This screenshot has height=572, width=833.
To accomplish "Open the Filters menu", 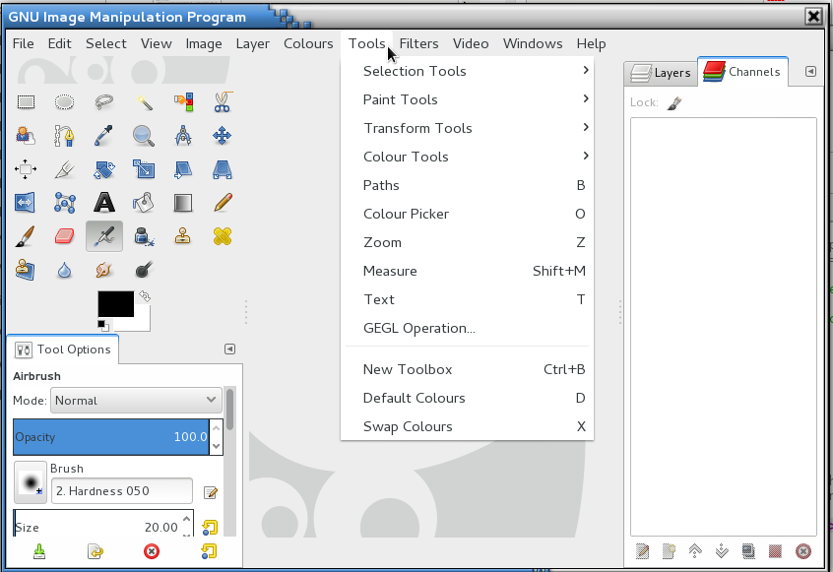I will tap(418, 43).
